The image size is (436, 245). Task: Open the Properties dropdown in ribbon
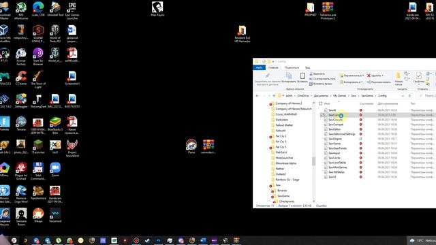click(x=418, y=84)
